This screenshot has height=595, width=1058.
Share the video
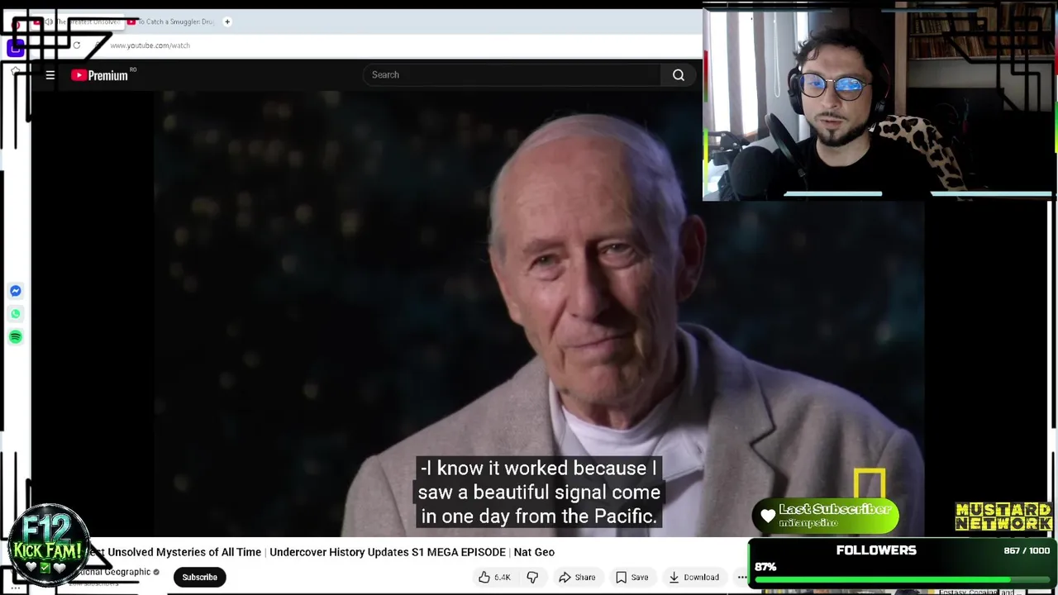[x=577, y=577]
